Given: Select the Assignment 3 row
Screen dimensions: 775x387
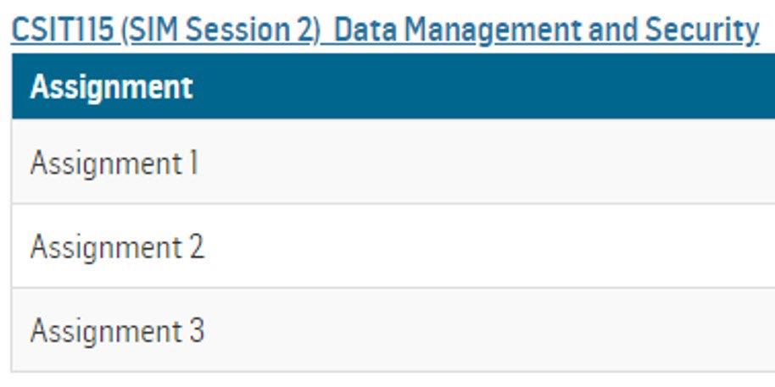Looking at the screenshot, I should pos(393,329).
